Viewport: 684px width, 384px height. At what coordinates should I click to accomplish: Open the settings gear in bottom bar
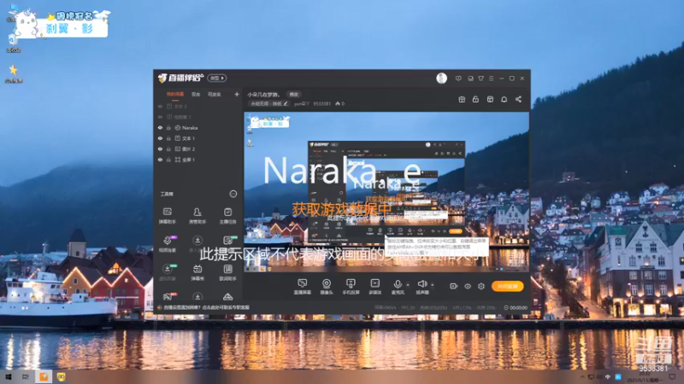click(481, 286)
